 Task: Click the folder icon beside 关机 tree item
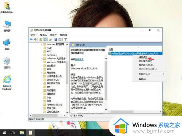pos(44,87)
